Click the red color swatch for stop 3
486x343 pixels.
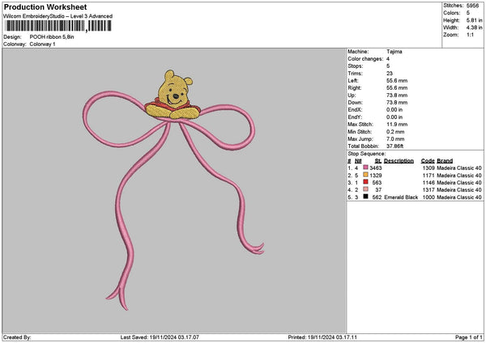pos(366,182)
